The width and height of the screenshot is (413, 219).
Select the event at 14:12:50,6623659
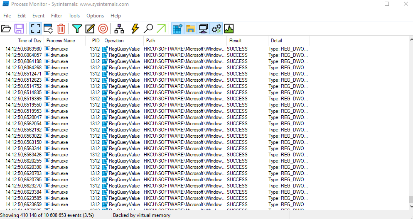[x=155, y=204]
